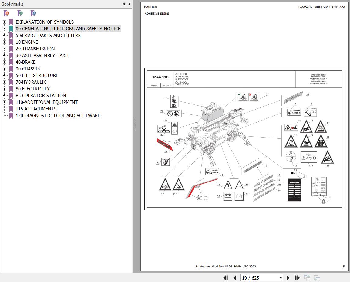Click the bookmark icon beside 10-ENGINE
The width and height of the screenshot is (350, 282).
click(x=11, y=42)
